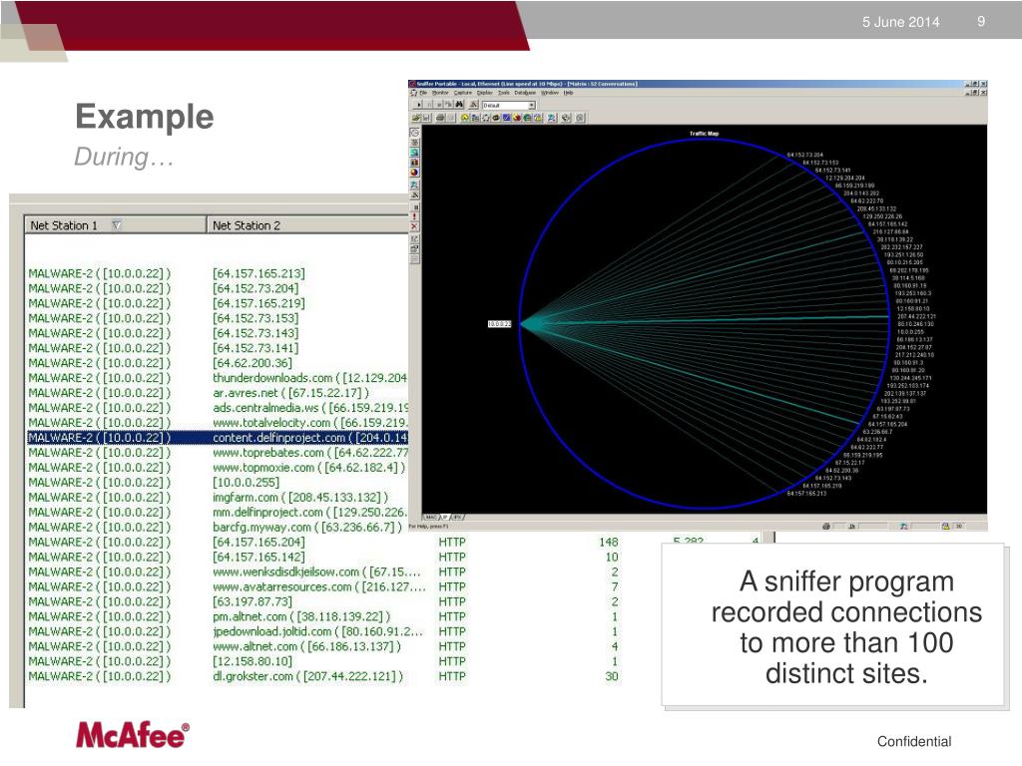
Task: Select the bar chart sidebar icon
Action: tap(414, 163)
